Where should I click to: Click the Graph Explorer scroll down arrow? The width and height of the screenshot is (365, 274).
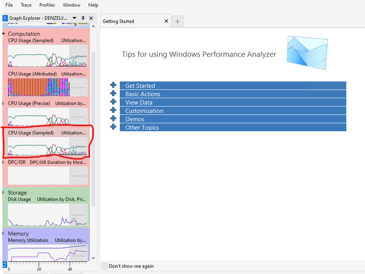coord(94,258)
